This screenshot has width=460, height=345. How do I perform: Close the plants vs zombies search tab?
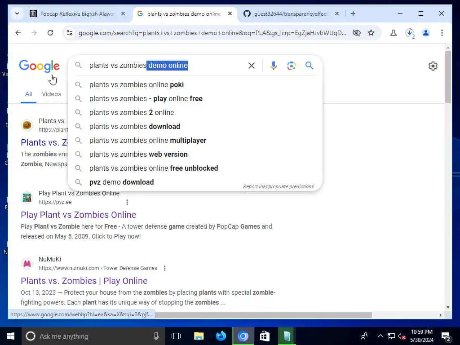point(230,13)
